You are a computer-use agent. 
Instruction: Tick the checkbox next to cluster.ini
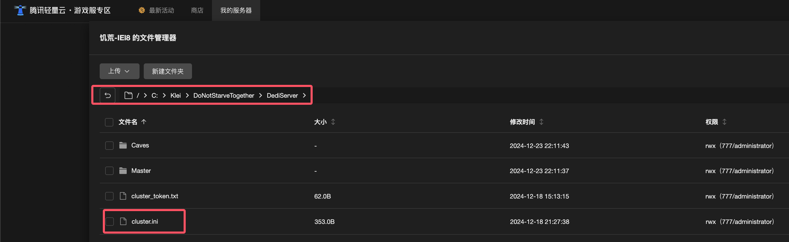click(110, 222)
